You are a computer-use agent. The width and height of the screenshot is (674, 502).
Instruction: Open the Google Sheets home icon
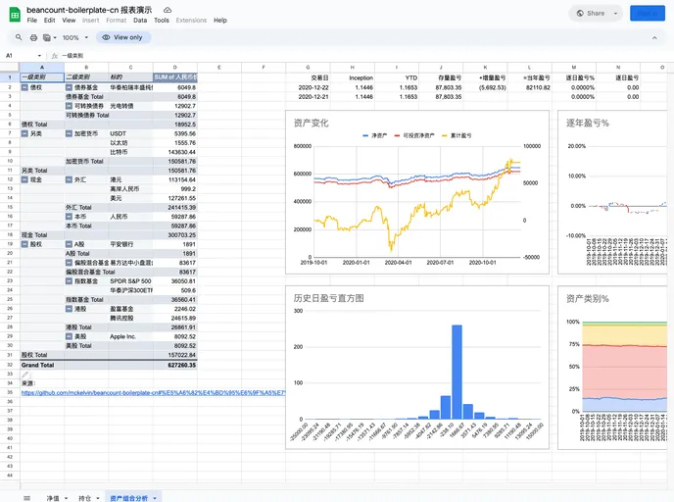coord(15,15)
